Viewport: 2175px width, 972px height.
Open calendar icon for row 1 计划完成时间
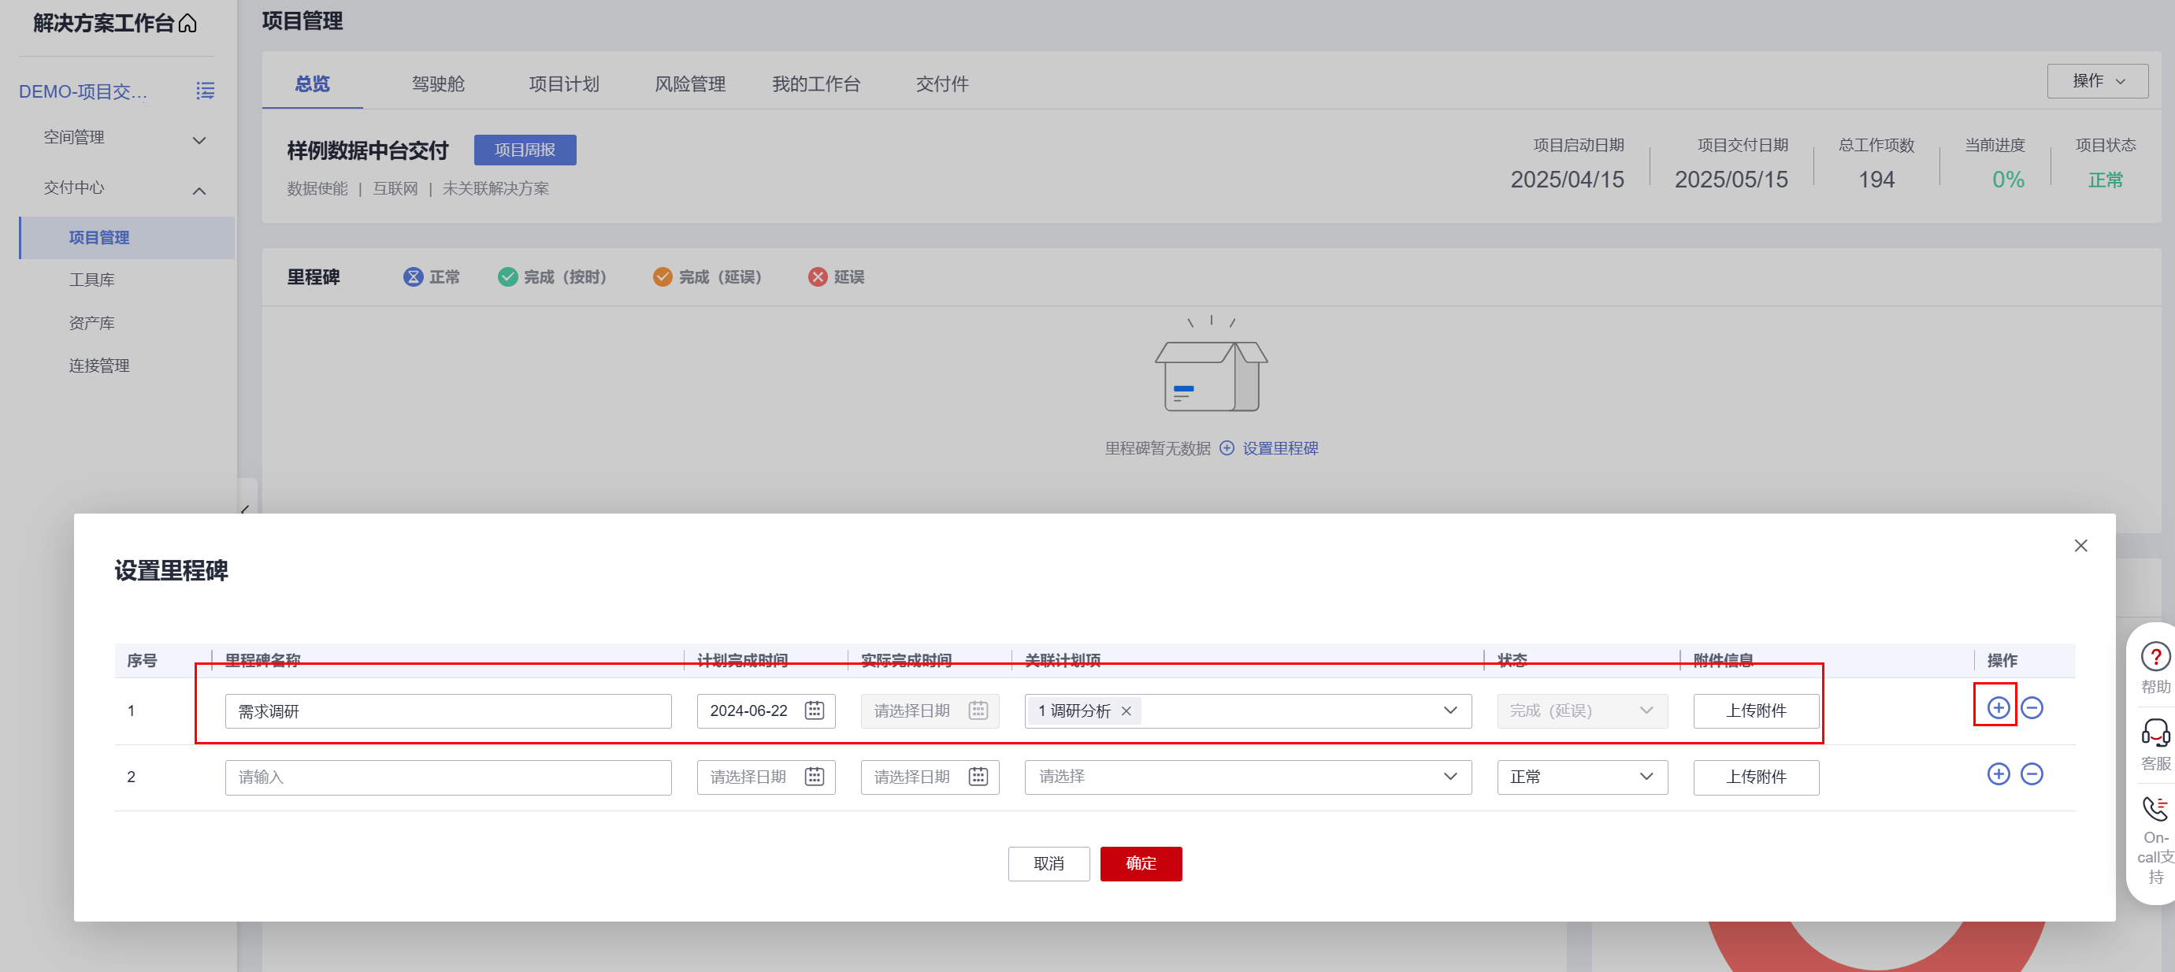(814, 710)
